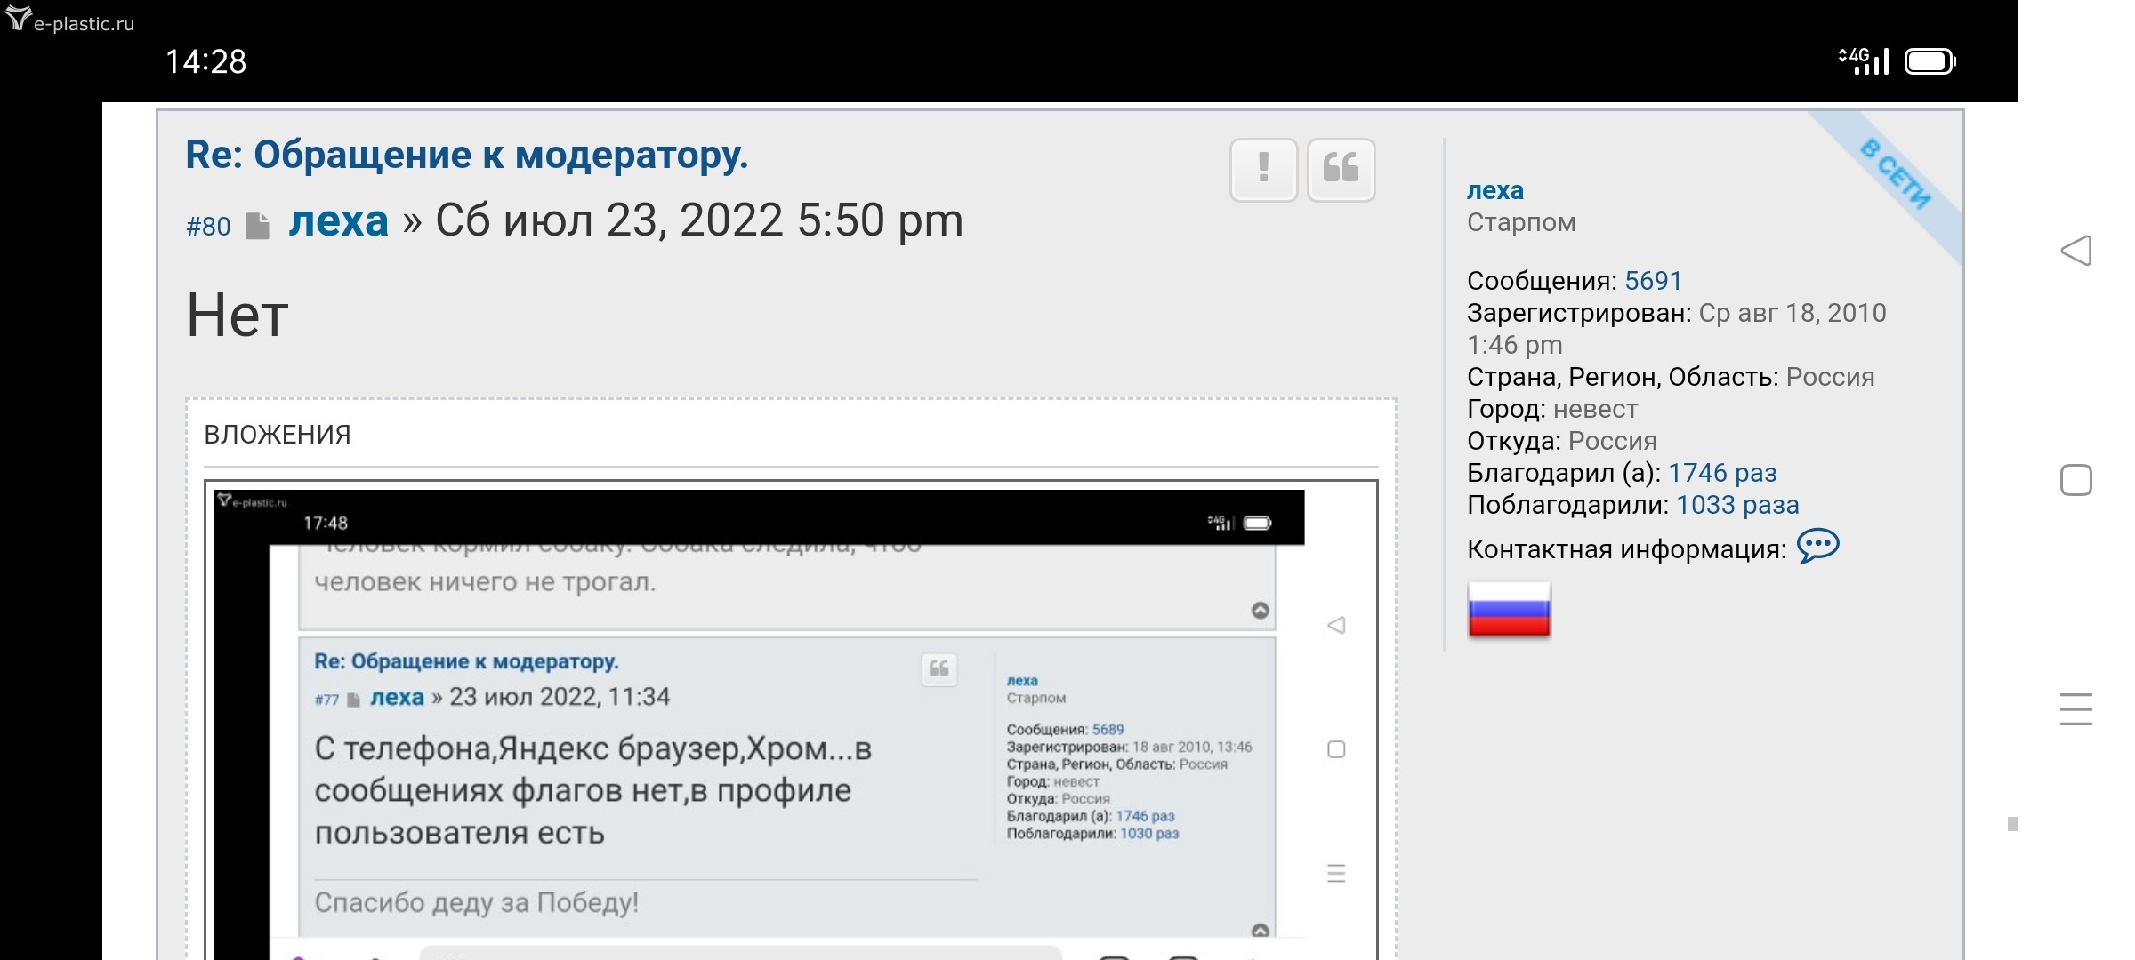Open the 5691 messages count link

(x=1653, y=281)
